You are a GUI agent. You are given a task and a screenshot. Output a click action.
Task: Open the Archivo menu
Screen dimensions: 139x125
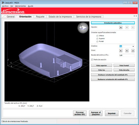click(x=5, y=6)
